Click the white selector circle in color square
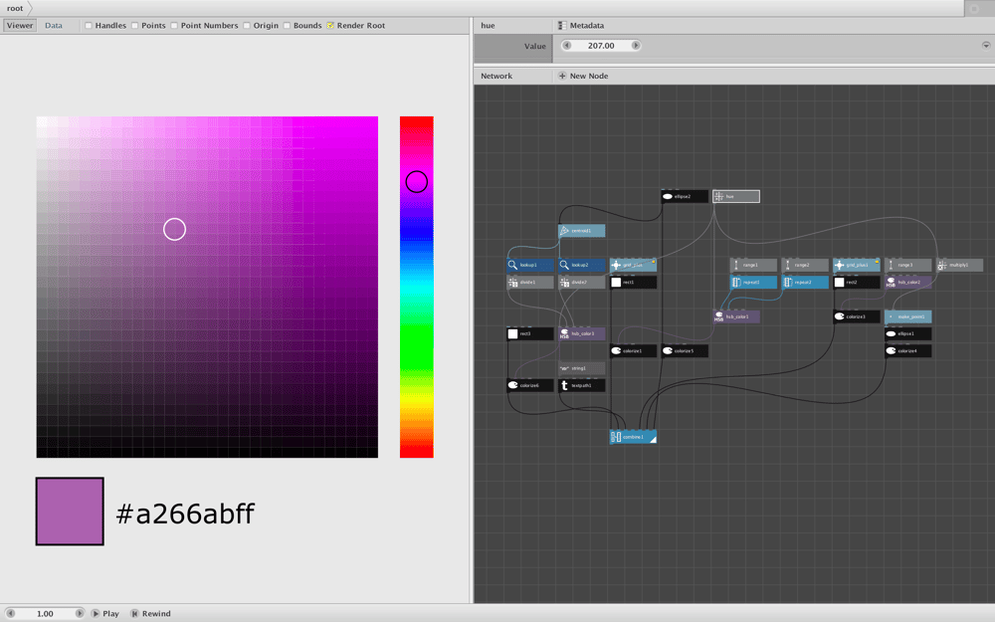995x622 pixels. (174, 229)
